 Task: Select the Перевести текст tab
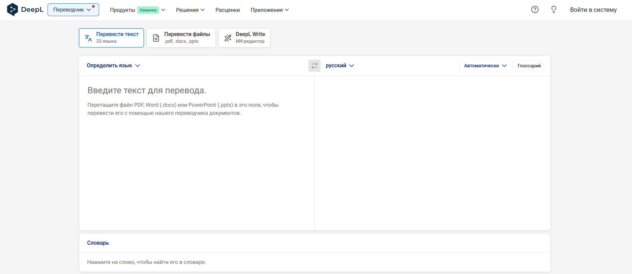[111, 38]
